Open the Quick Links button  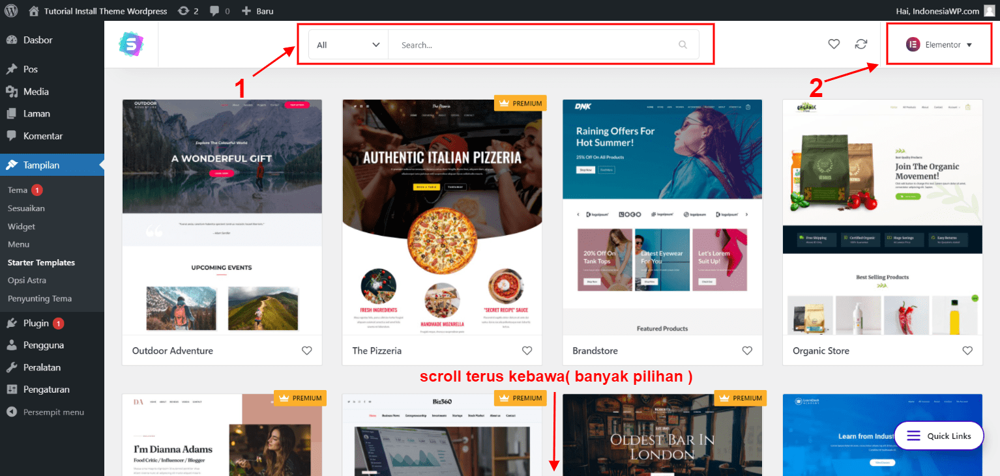coord(939,435)
